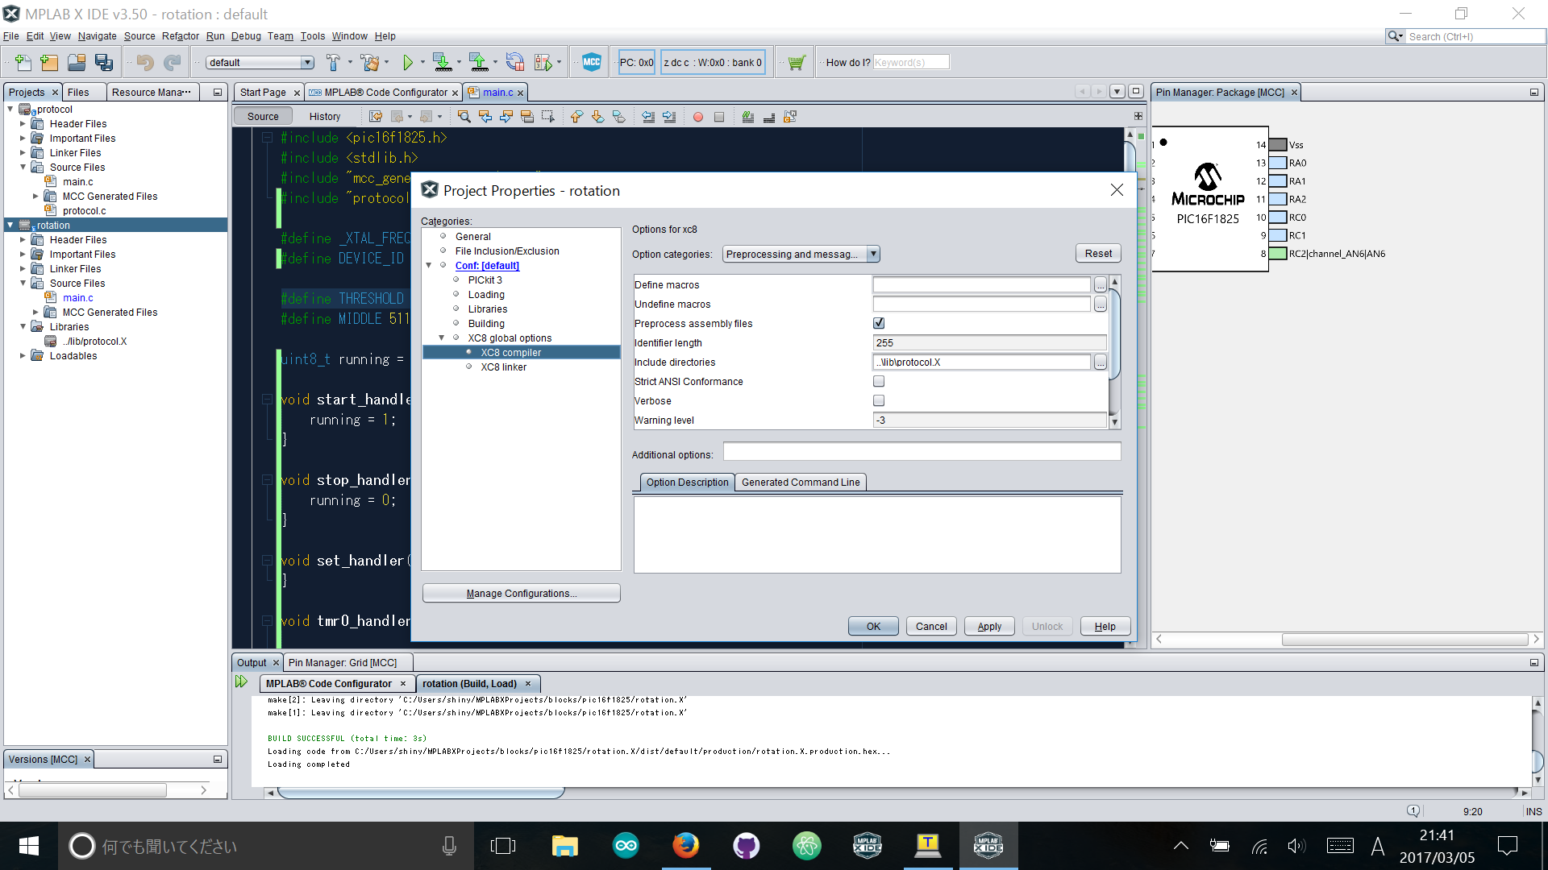This screenshot has height=870, width=1548.
Task: Open File Explorer from taskbar
Action: click(565, 846)
